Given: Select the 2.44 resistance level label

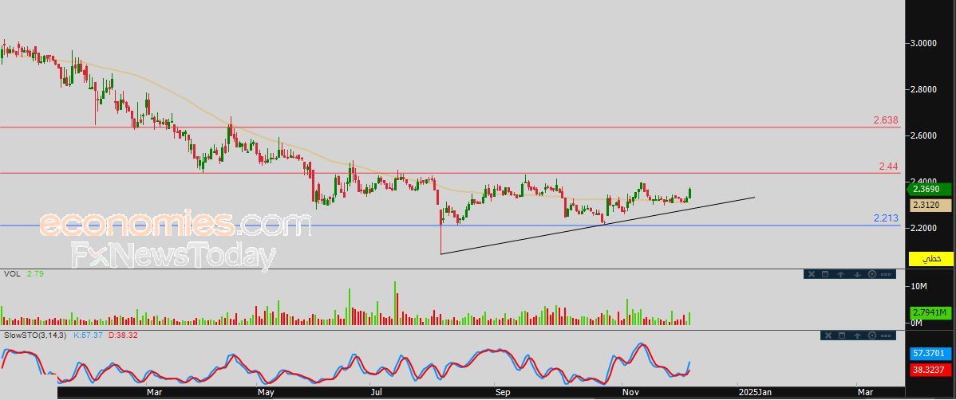Looking at the screenshot, I should coord(889,167).
